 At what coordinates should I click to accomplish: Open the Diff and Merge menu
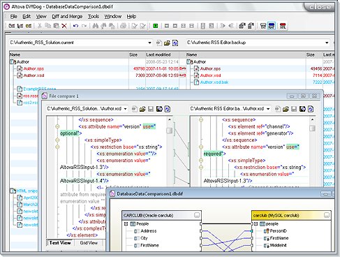(67, 16)
